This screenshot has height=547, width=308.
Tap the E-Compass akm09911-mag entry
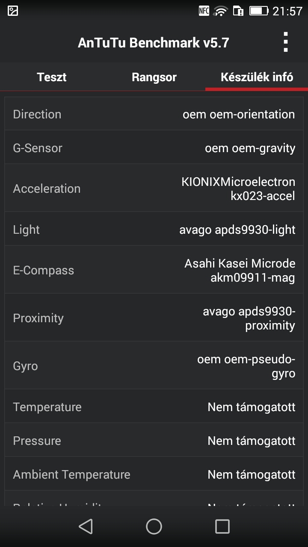pos(154,270)
